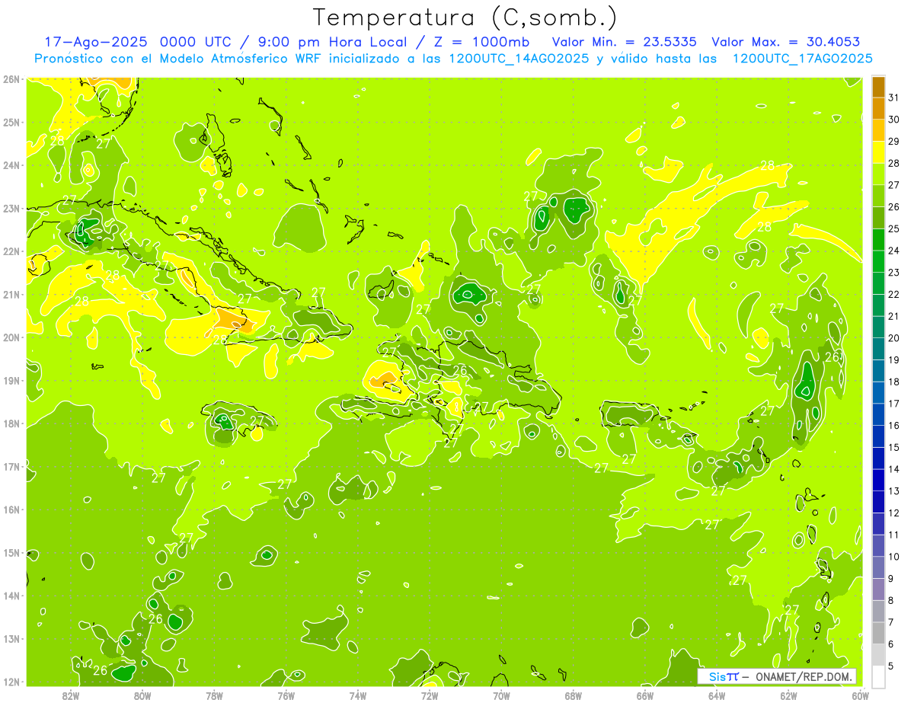Click the "25N" latitude axis label
Image resolution: width=914 pixels, height=706 pixels.
click(11, 123)
